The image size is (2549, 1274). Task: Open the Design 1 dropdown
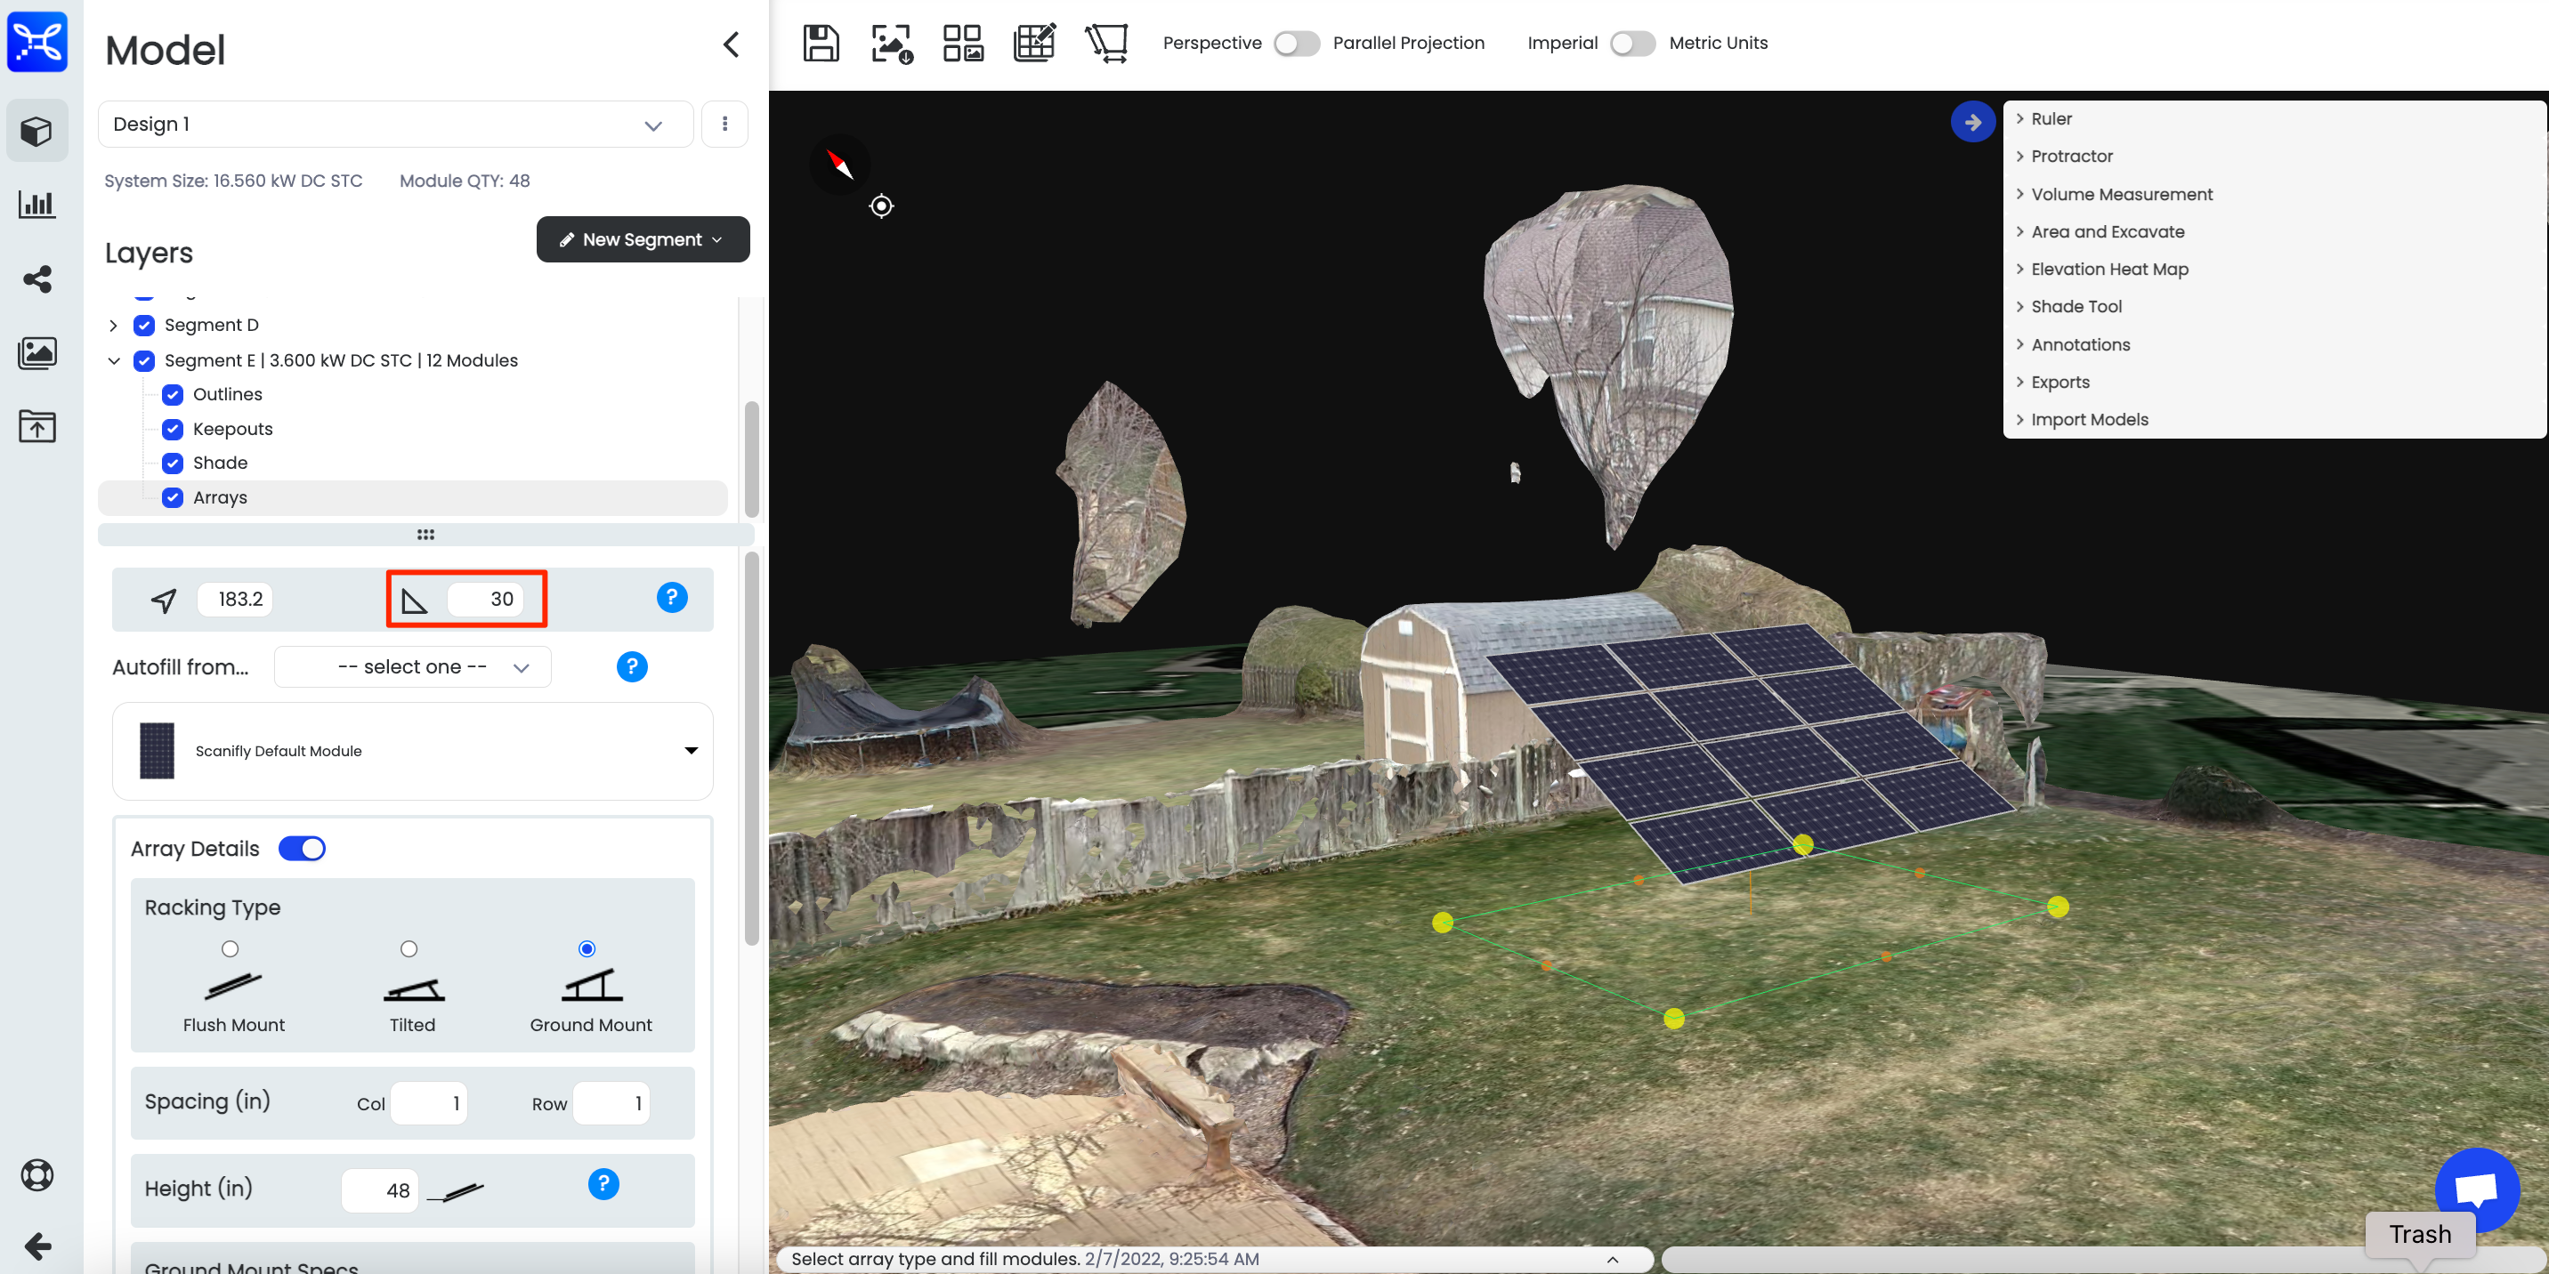click(x=395, y=124)
